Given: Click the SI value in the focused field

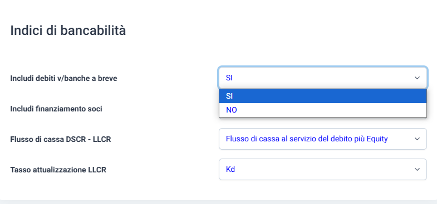Looking at the screenshot, I should tap(229, 78).
